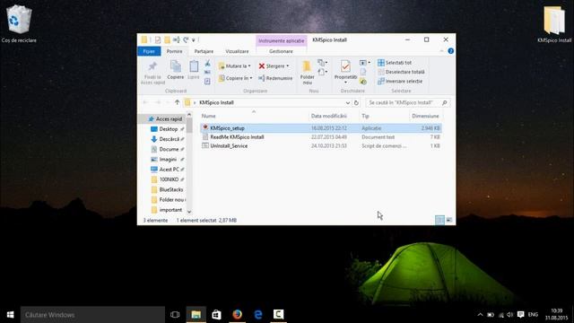This screenshot has height=323, width=574.
Task: Expand the address bar history dropdown
Action: (x=347, y=103)
